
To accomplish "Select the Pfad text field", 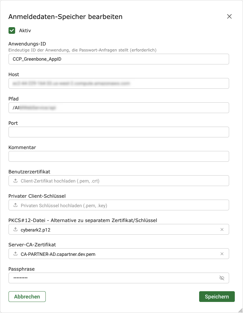I will 119,108.
